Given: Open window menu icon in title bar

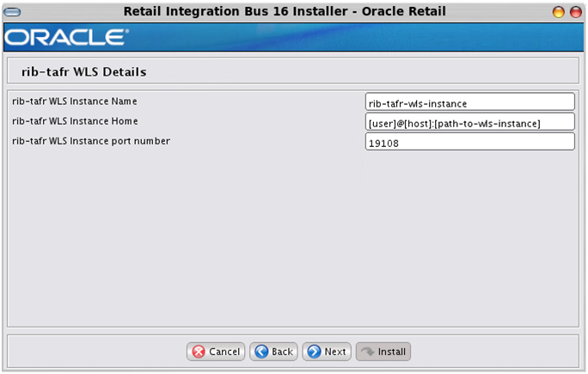Looking at the screenshot, I should 12,12.
